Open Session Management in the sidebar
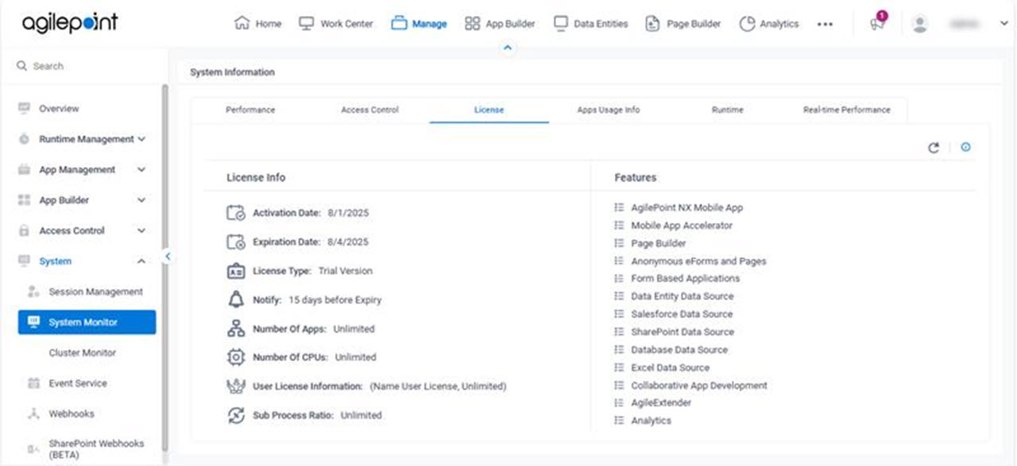The height and width of the screenshot is (466, 1017). click(x=95, y=292)
